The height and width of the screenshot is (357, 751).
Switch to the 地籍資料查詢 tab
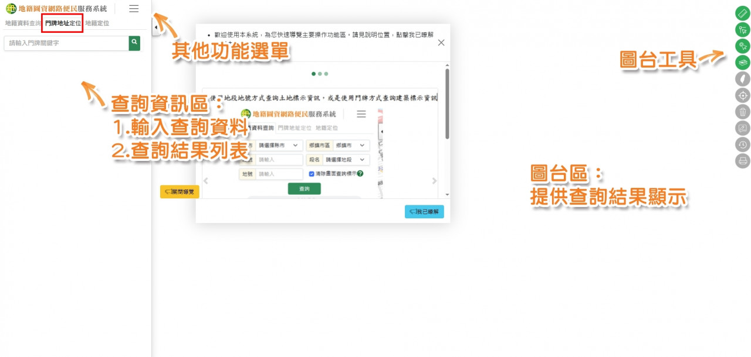(x=23, y=23)
